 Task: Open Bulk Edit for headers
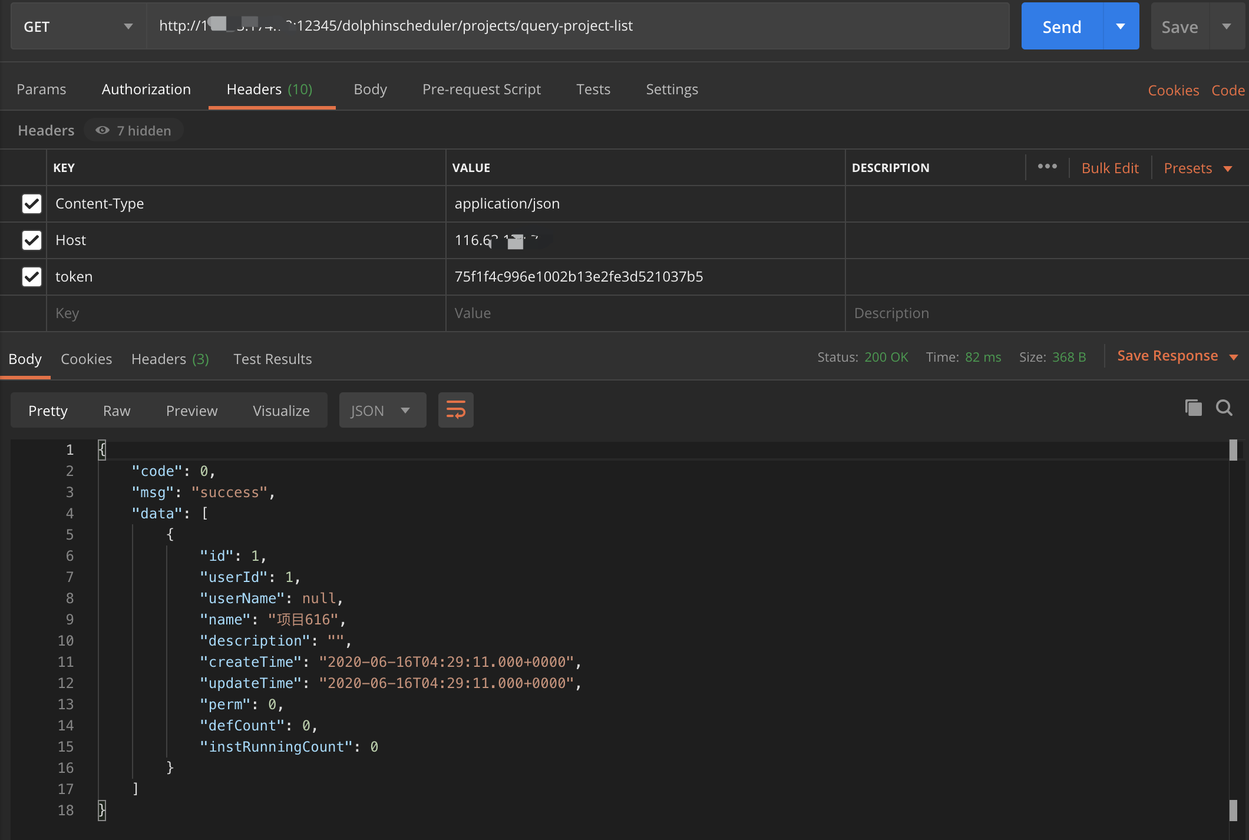(x=1109, y=167)
